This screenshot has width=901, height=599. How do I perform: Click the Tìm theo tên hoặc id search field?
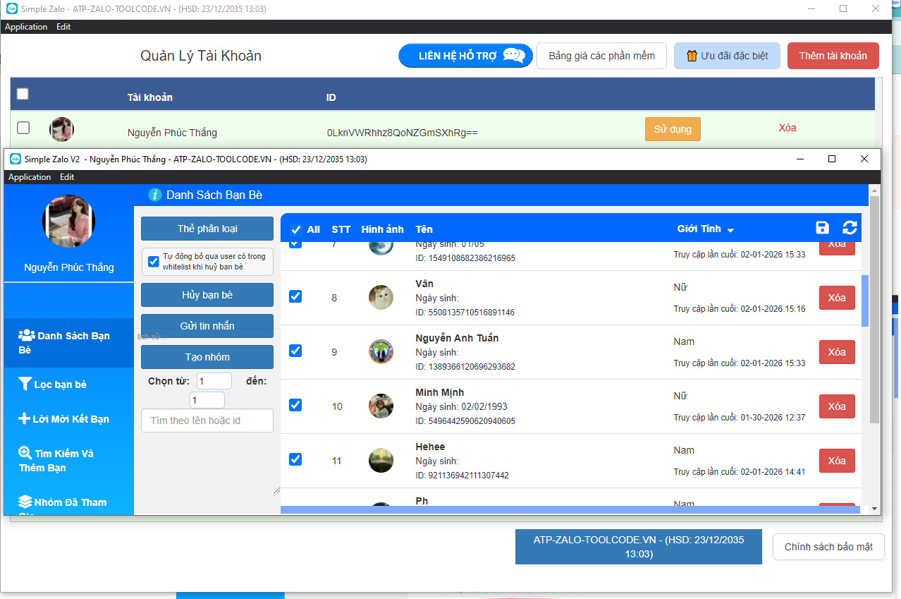click(x=207, y=420)
